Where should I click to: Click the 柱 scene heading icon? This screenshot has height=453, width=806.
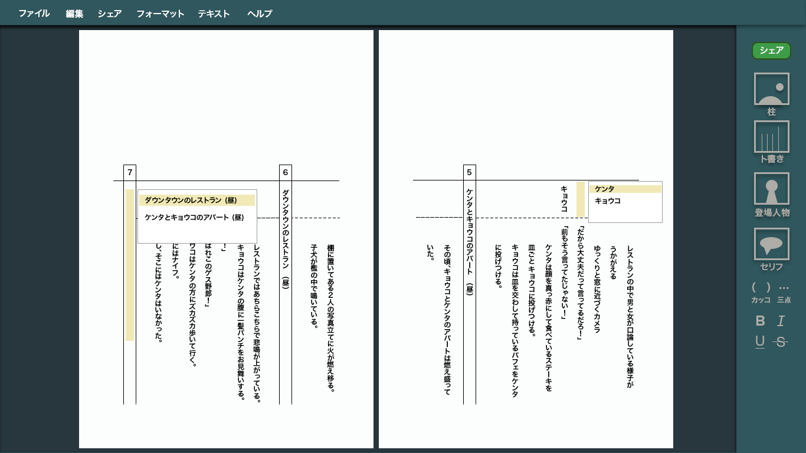pyautogui.click(x=771, y=90)
